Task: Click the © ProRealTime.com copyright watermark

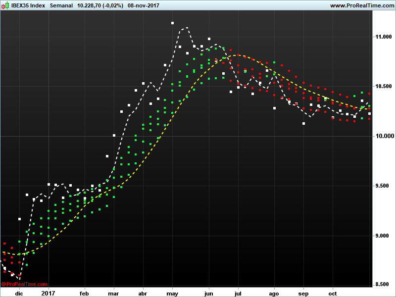Action: [x=24, y=284]
